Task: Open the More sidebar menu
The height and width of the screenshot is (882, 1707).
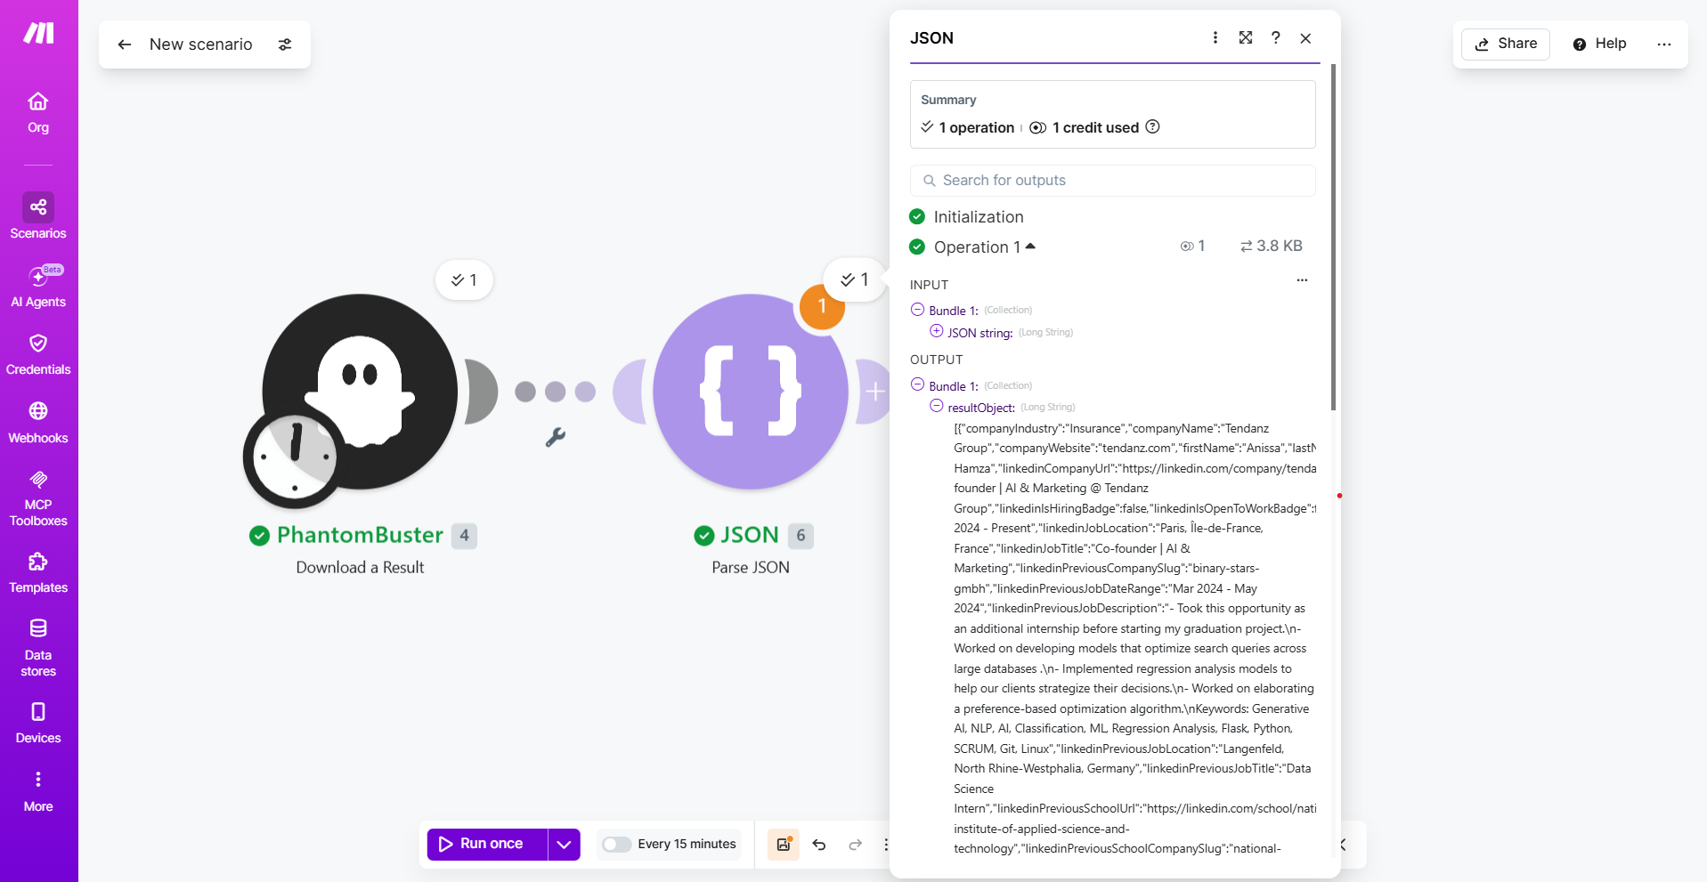Action: (x=38, y=791)
